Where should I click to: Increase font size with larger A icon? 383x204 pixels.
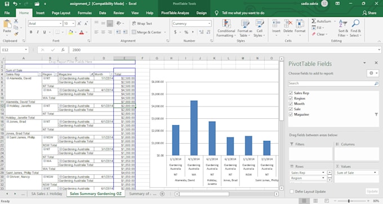pos(79,24)
